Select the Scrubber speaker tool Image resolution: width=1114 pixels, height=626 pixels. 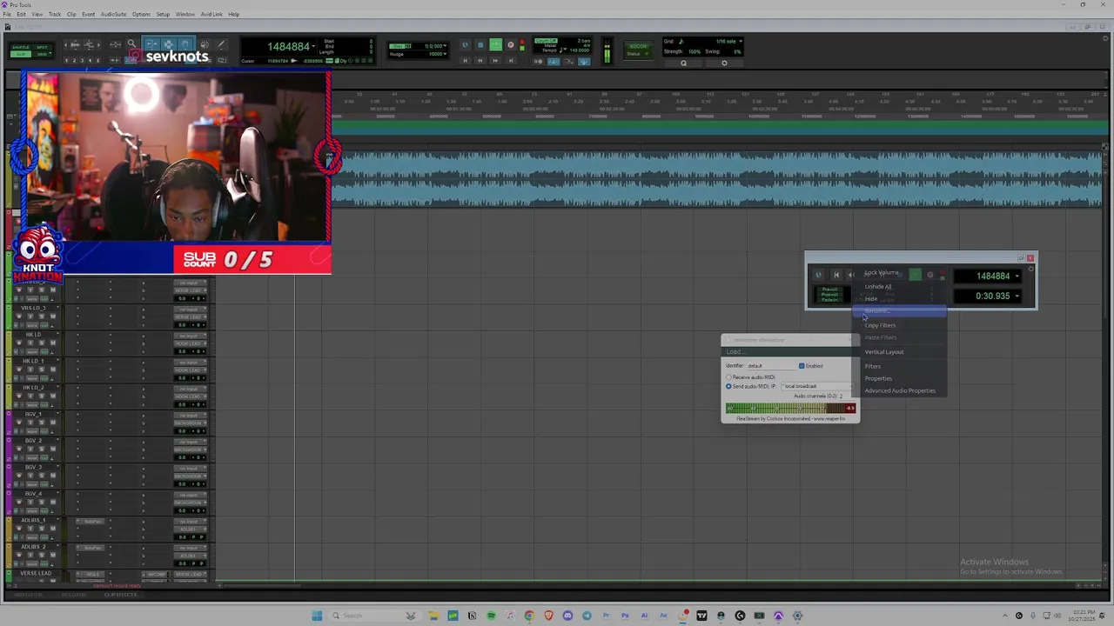[205, 44]
